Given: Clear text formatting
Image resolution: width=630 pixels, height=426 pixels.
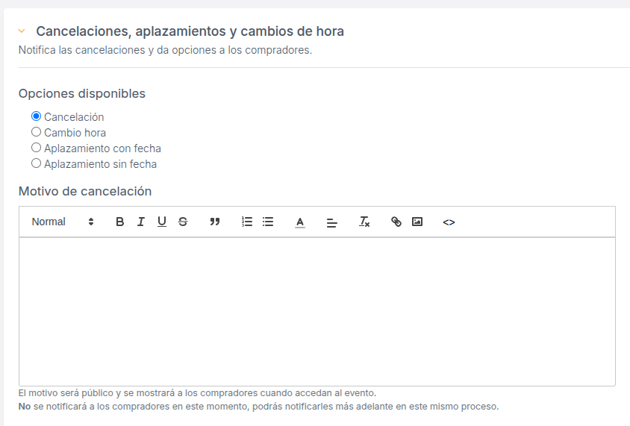Looking at the screenshot, I should pos(364,222).
